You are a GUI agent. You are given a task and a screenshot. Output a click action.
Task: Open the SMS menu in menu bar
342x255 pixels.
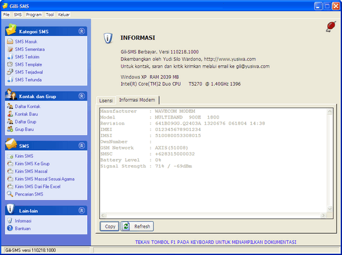click(x=18, y=14)
